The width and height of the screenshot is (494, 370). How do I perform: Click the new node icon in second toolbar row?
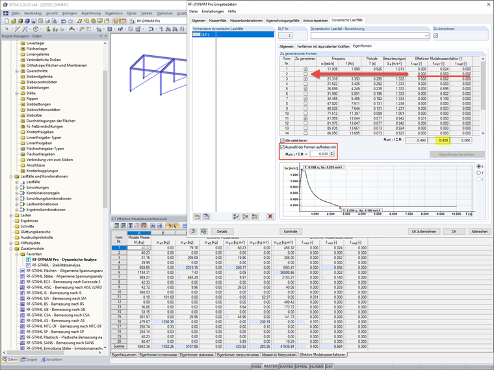6,29
